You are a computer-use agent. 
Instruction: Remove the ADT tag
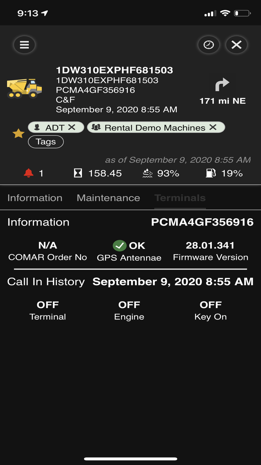[72, 127]
